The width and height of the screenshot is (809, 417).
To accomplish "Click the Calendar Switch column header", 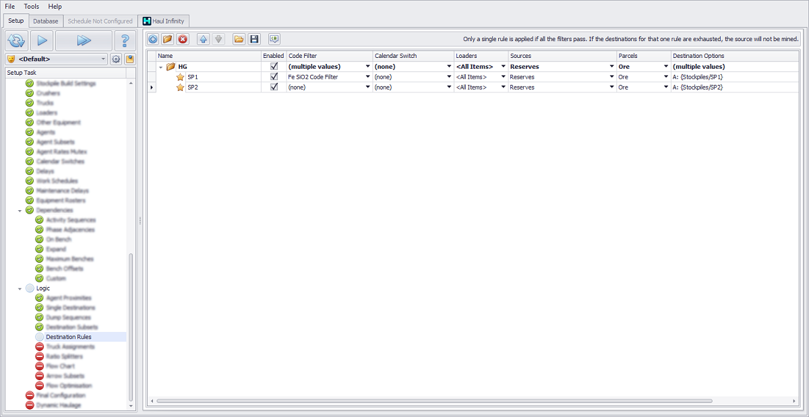I will (x=413, y=55).
